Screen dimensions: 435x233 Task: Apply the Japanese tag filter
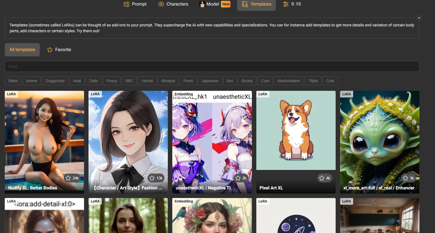click(x=210, y=81)
